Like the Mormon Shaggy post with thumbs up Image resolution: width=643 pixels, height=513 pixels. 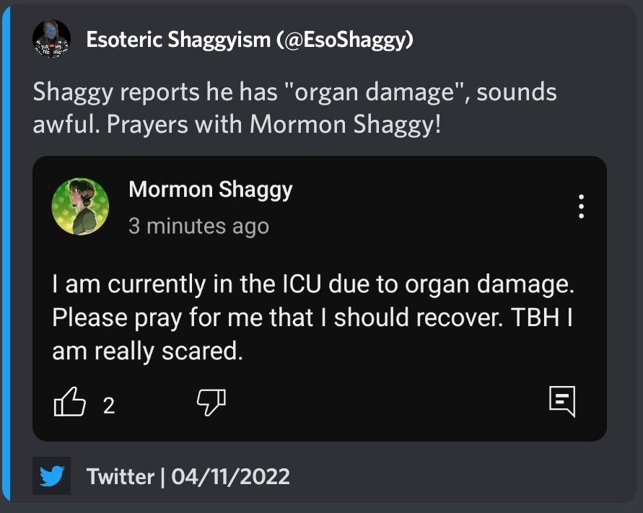pyautogui.click(x=70, y=403)
